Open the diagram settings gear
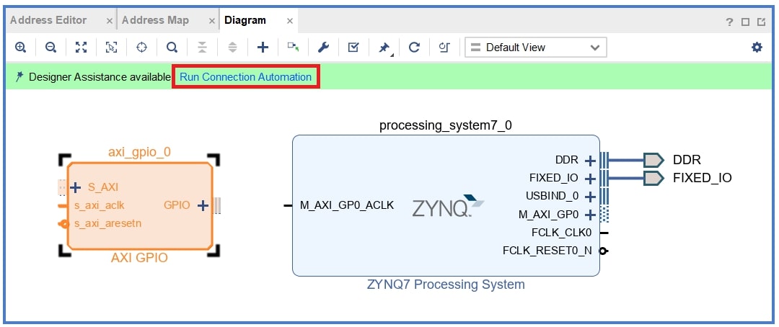Screen dimensions: 779x327 click(757, 47)
